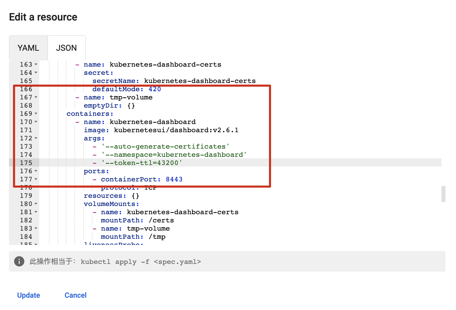Switch to the JSON tab
Image resolution: width=456 pixels, height=310 pixels.
[66, 48]
